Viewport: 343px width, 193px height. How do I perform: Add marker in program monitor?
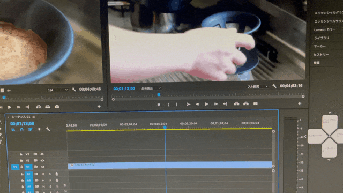click(159, 105)
